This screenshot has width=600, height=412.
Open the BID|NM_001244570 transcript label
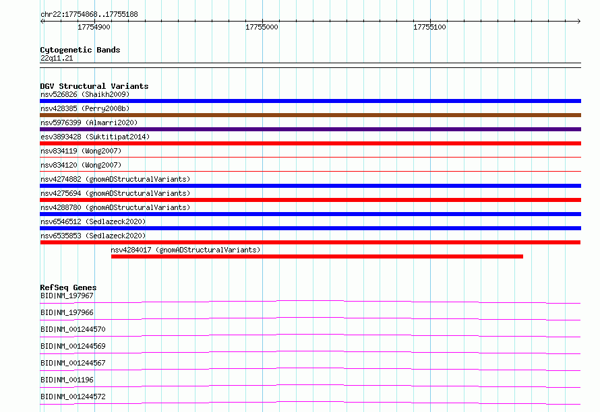point(73,329)
